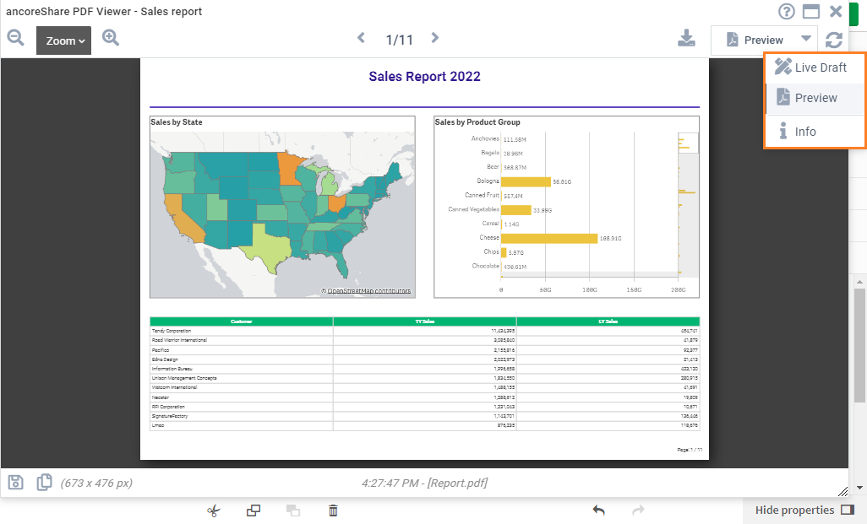The width and height of the screenshot is (867, 524).
Task: Maximize the PDF viewer window
Action: [811, 12]
